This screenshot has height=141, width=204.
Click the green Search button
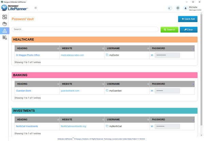169,29
